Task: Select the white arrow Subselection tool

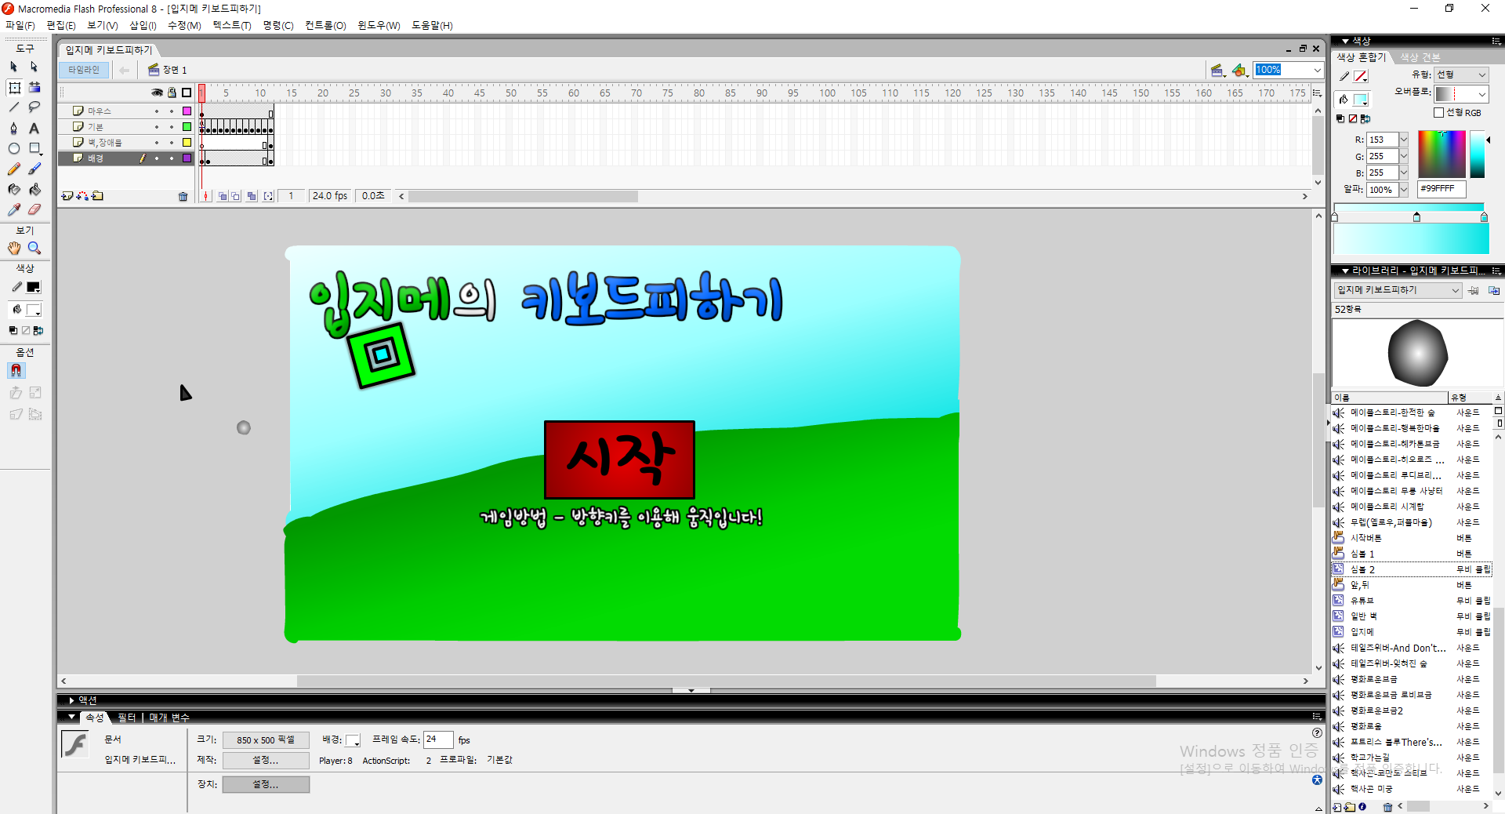Action: pos(34,67)
